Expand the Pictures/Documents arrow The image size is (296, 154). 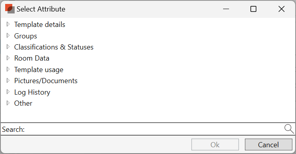click(8, 80)
